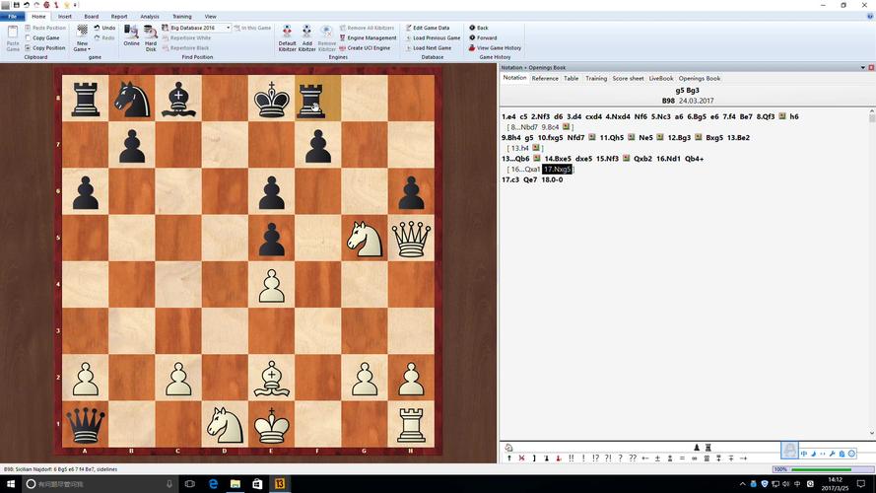Open the quick access toolbar customize arrow
This screenshot has height=493, width=876.
pyautogui.click(x=76, y=5)
